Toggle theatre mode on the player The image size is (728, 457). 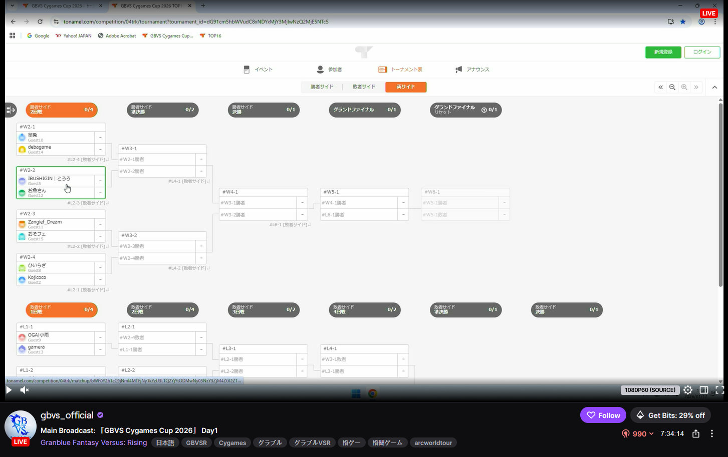704,390
